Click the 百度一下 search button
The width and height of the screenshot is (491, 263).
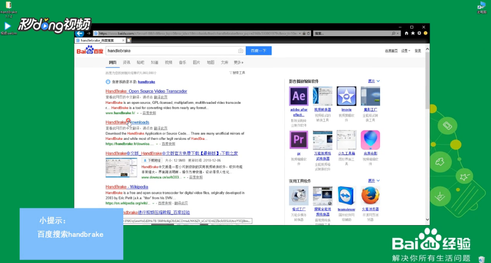tap(259, 51)
